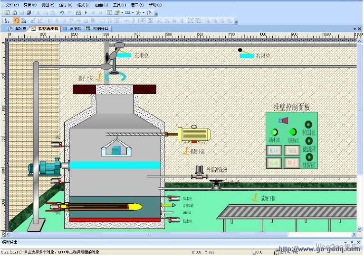The height and width of the screenshot is (256, 364).
Task: Click the cyan liquid level bar in tank
Action: (x=114, y=165)
